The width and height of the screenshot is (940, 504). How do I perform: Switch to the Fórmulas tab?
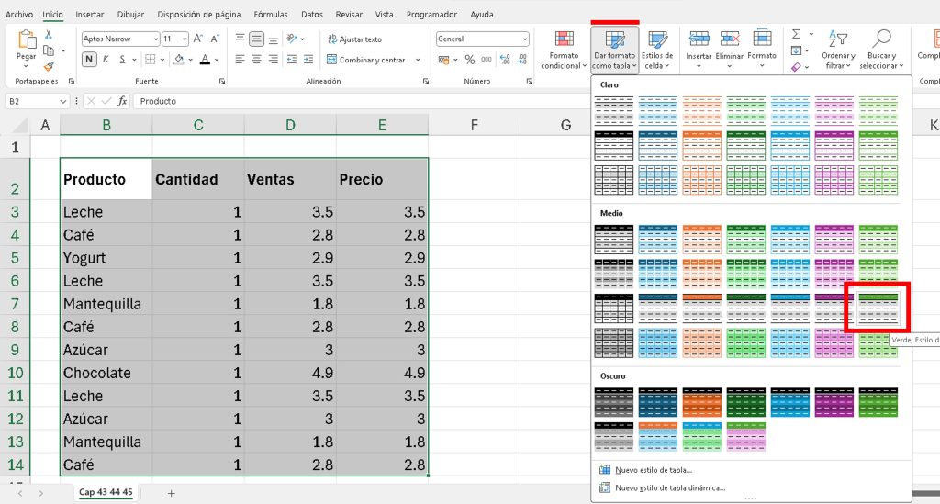click(271, 15)
